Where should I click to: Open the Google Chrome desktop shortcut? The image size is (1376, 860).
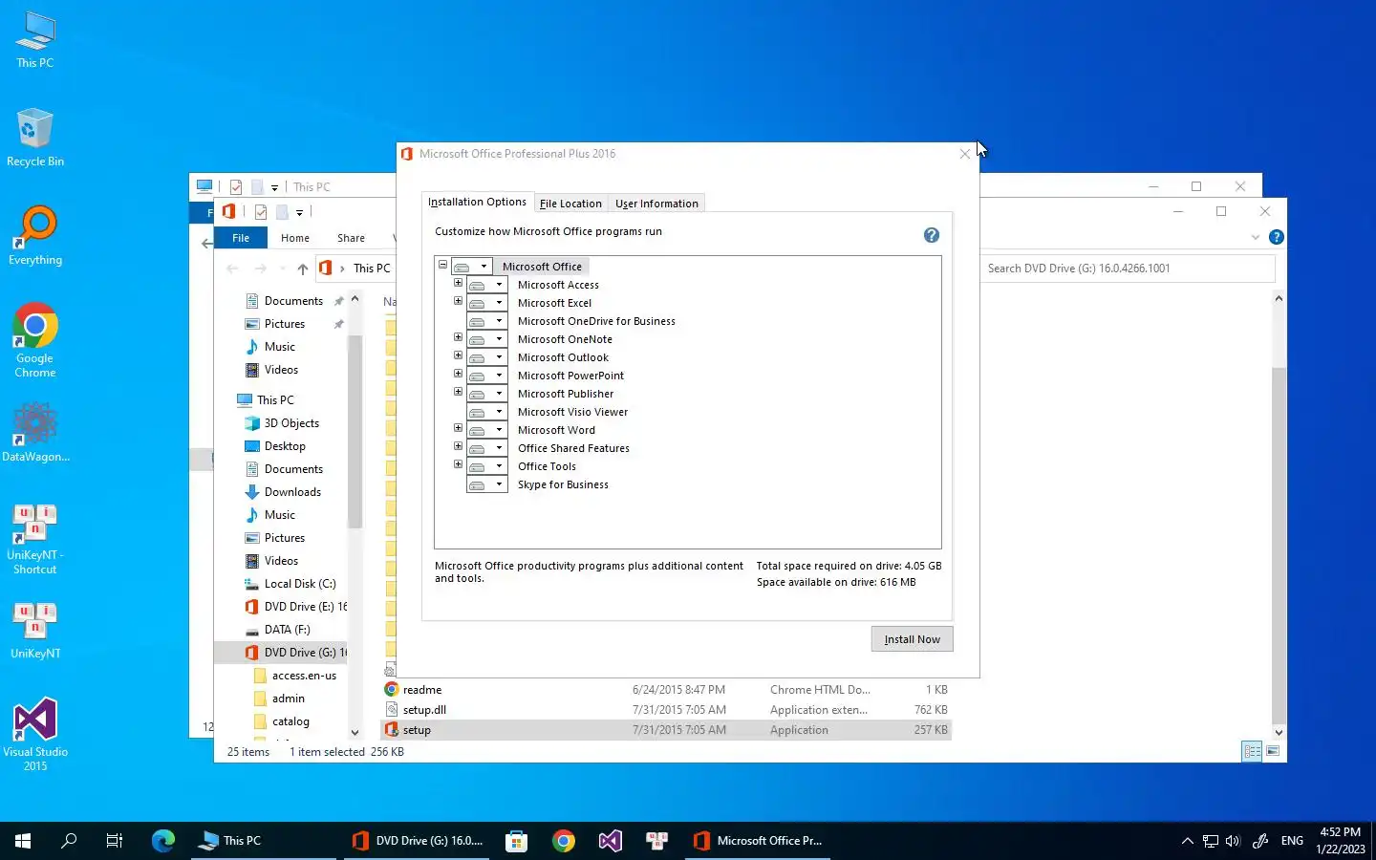click(x=35, y=340)
